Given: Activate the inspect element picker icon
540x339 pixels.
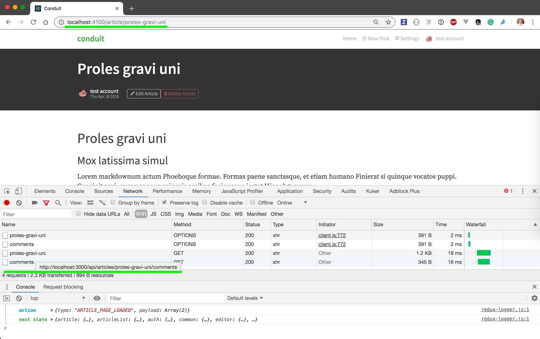Looking at the screenshot, I should pyautogui.click(x=7, y=191).
